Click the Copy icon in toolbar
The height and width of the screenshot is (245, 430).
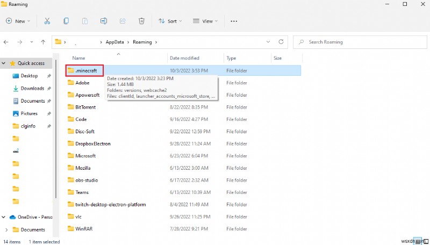(x=66, y=21)
